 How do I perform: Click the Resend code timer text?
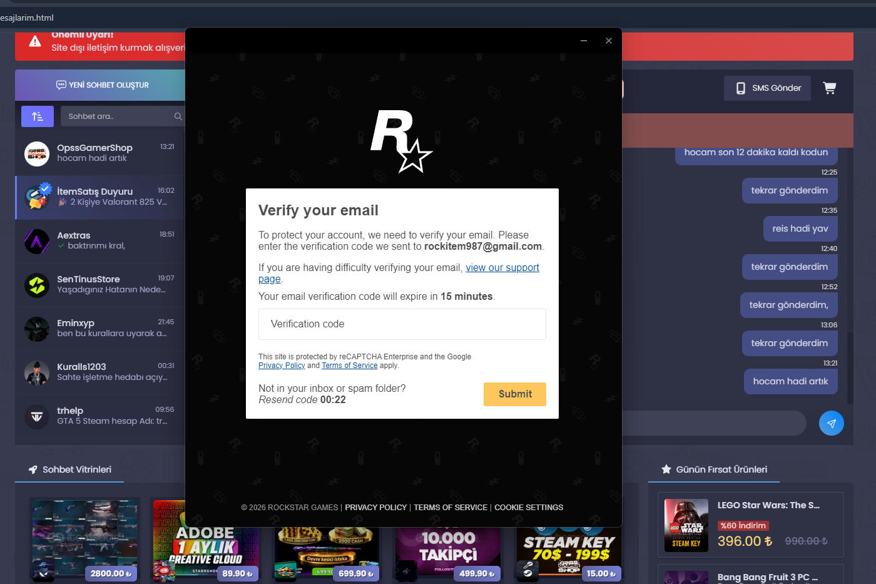point(302,400)
